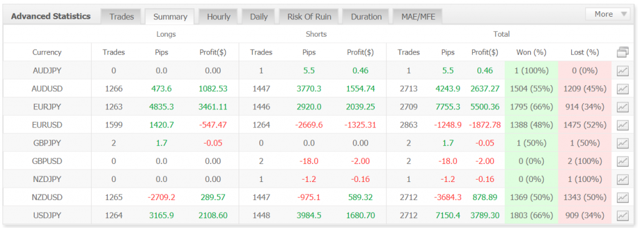The height and width of the screenshot is (228, 638).
Task: Select the Daily tab
Action: point(259,17)
